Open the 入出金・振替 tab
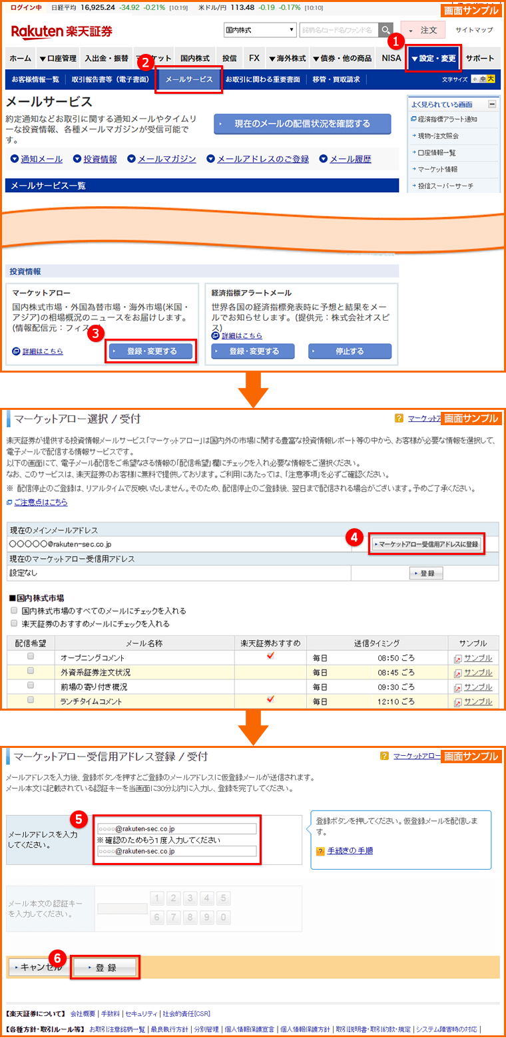Image resolution: width=506 pixels, height=1038 pixels. point(107,59)
